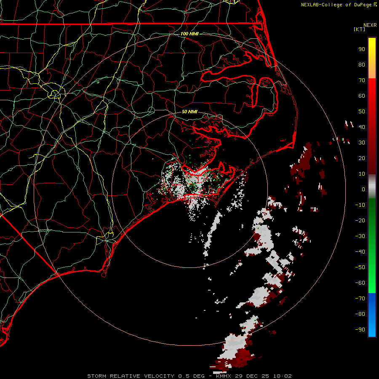The width and height of the screenshot is (379, 379).
Task: Click the -90 value on velocity scale
Action: (x=360, y=329)
